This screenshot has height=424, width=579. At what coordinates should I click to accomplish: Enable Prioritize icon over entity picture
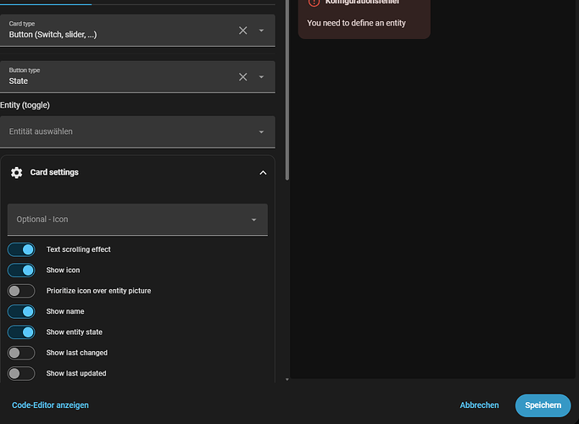point(21,291)
